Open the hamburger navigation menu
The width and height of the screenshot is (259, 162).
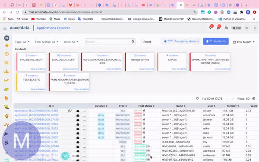click(x=5, y=28)
